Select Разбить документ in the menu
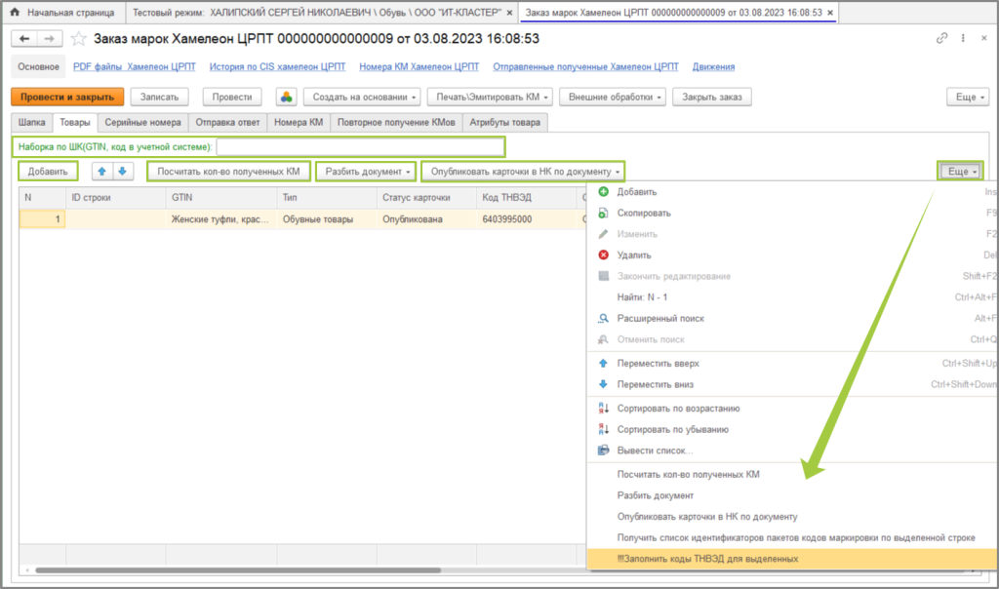Screen dimensions: 999x589 792,495
